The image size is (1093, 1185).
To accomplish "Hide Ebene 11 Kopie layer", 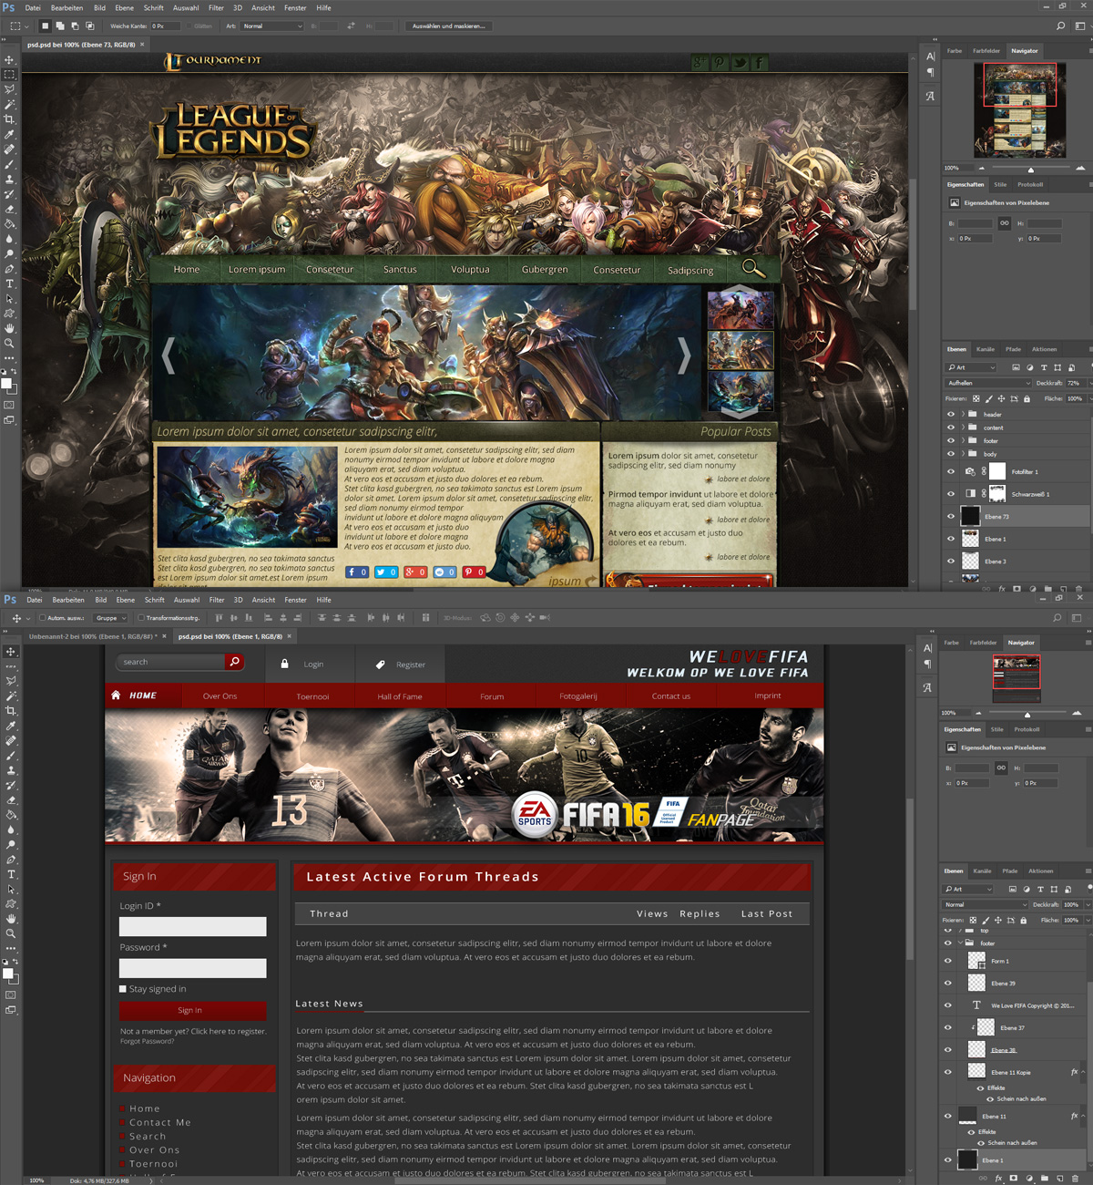I will [x=948, y=1072].
